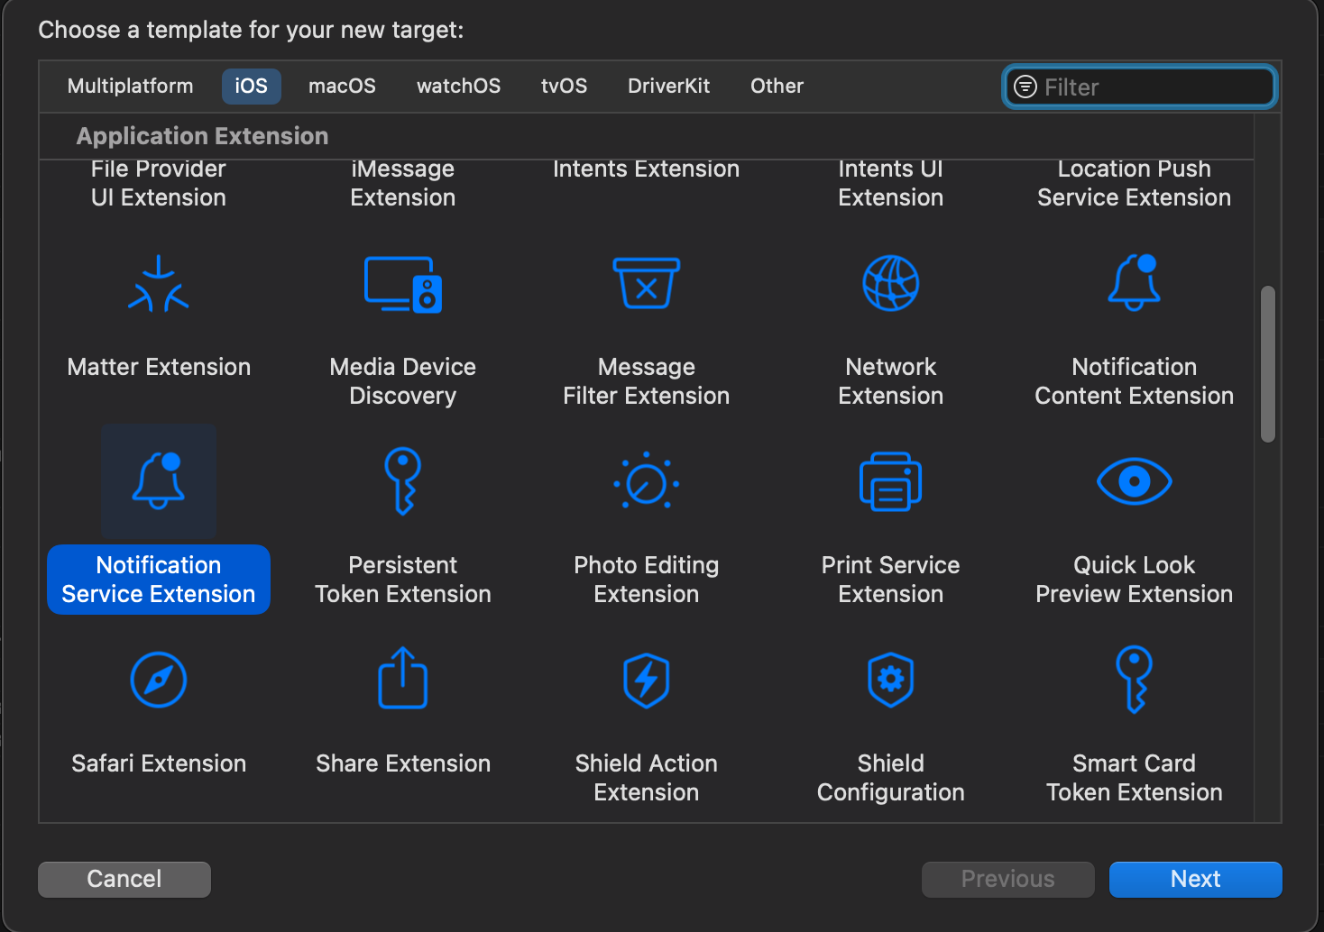
Task: Select the Shield Configuration gear shield icon
Action: click(891, 680)
